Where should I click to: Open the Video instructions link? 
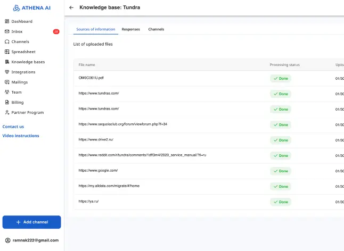pyautogui.click(x=21, y=136)
